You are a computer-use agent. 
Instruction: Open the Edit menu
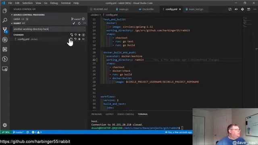point(17,3)
